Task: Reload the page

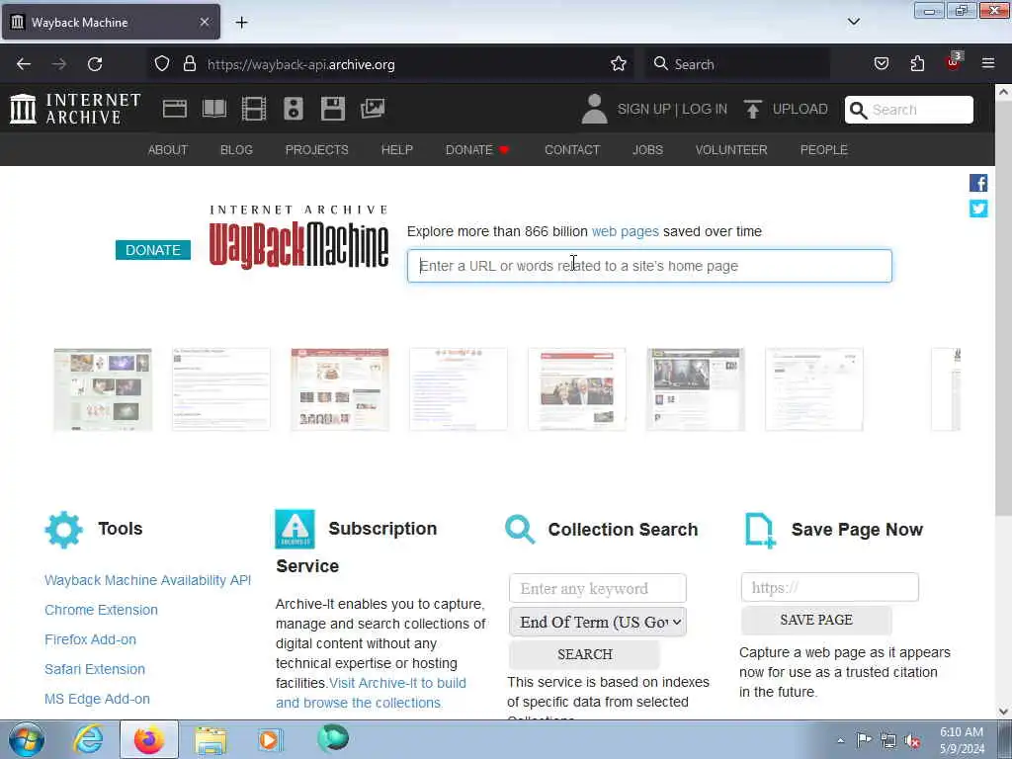Action: 95,64
